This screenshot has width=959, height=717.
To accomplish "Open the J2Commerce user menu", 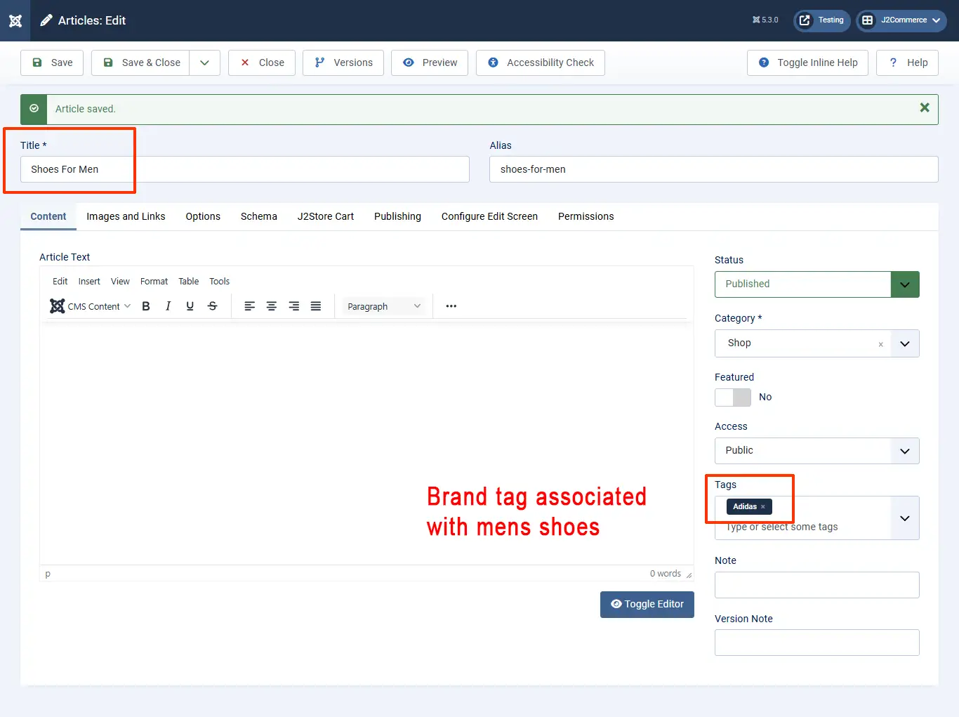I will click(901, 20).
